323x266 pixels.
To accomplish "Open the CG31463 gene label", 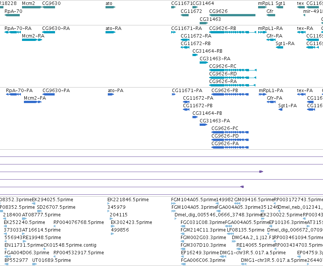I will [x=210, y=19].
